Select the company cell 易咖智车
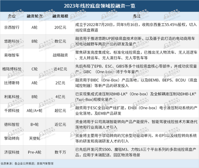This screenshot has width=199, height=168. tap(12, 55)
